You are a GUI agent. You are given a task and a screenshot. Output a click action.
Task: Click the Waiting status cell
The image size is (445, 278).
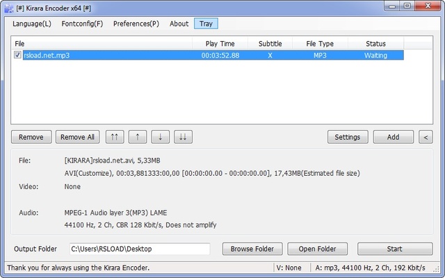pos(375,55)
